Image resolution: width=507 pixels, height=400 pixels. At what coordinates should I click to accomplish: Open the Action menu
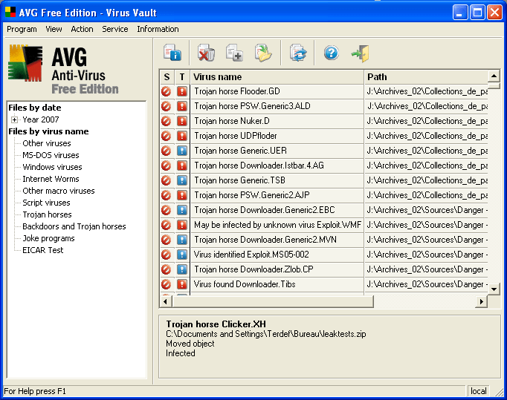coord(82,29)
